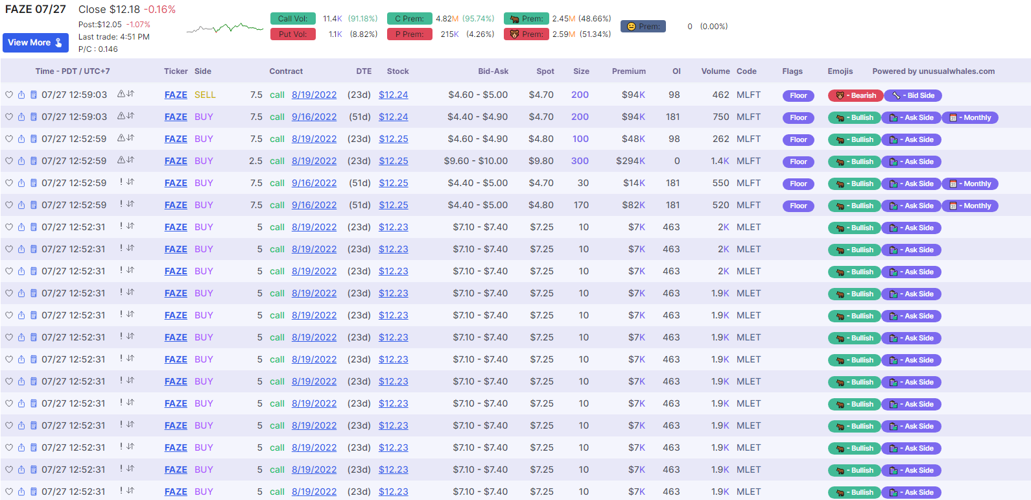Click Floor flag on the SELL row
Screen dimensions: 1031x500
click(798, 95)
